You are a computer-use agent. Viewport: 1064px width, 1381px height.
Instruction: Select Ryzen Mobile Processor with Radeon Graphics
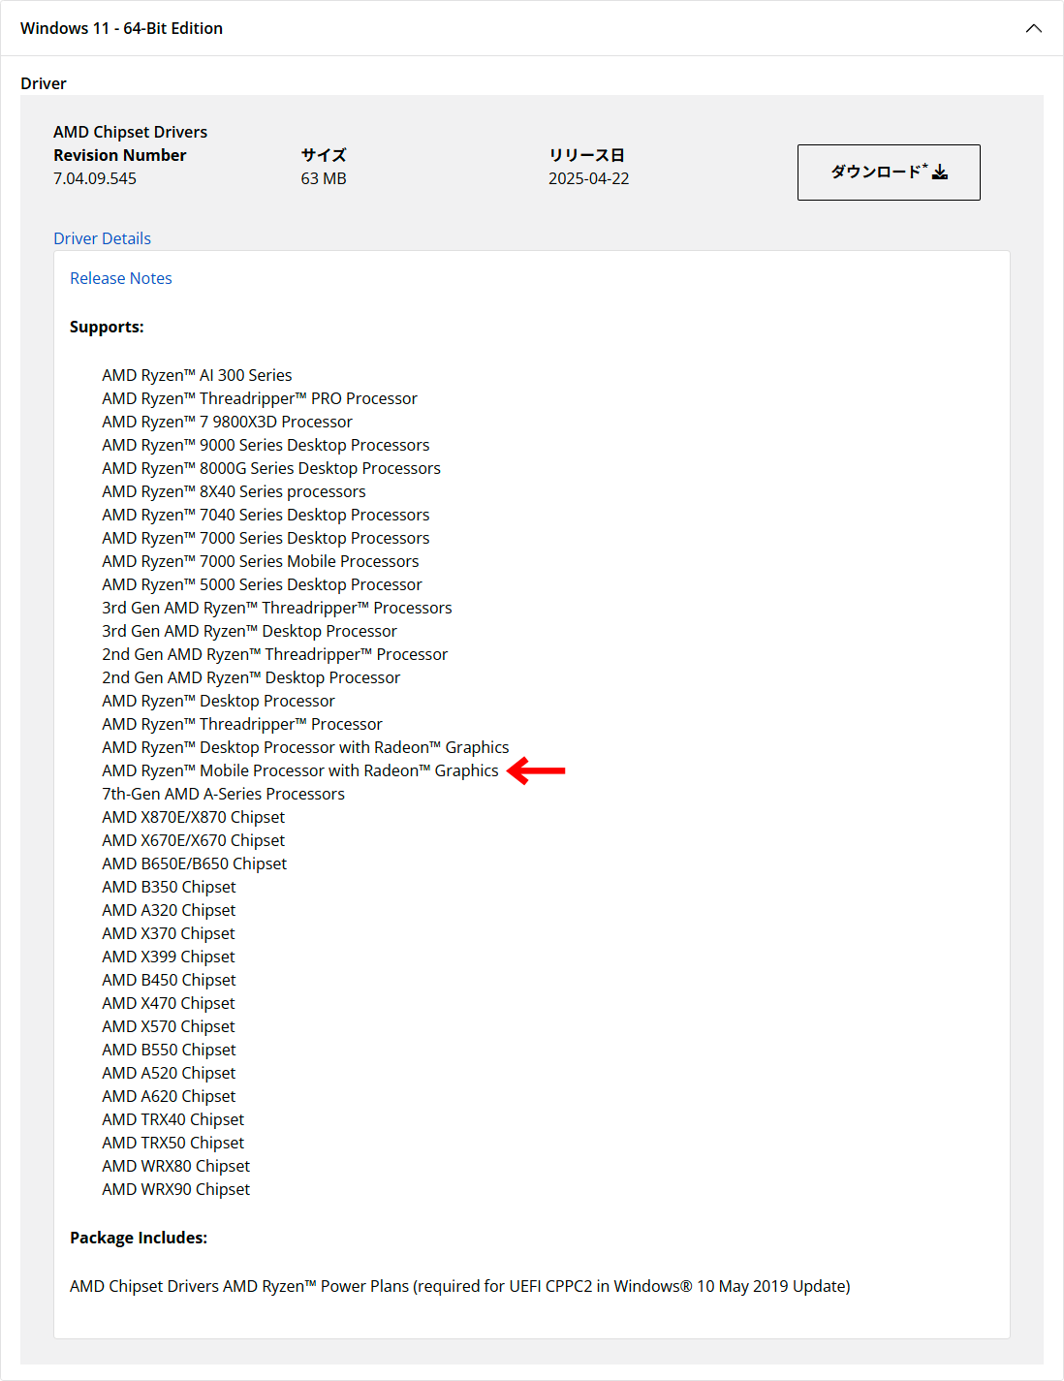[300, 770]
